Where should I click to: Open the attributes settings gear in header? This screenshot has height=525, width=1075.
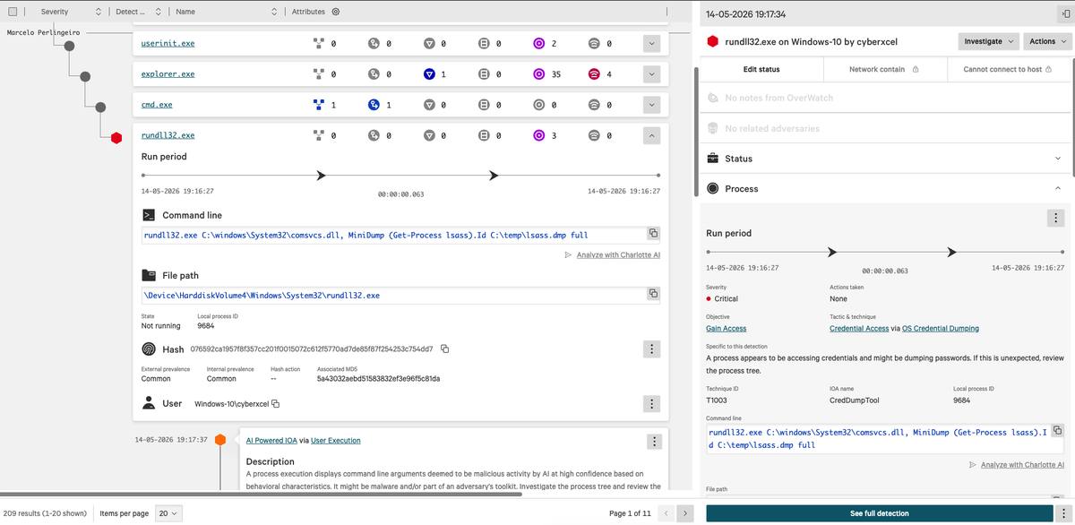point(335,12)
